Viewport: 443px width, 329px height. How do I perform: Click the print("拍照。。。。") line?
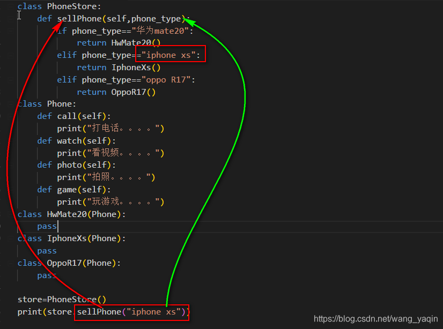pos(106,177)
